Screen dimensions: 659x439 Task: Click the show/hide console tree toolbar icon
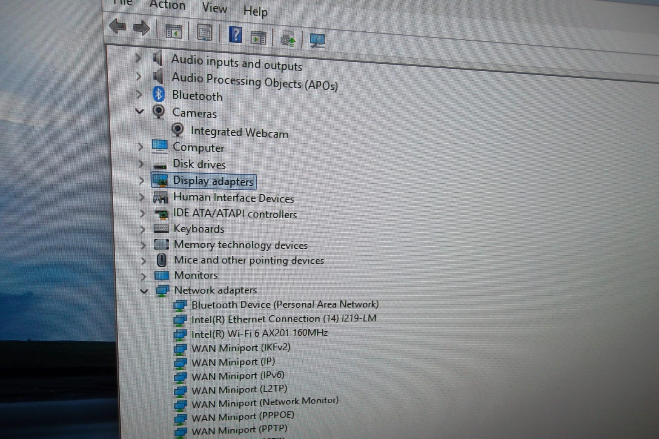(173, 31)
